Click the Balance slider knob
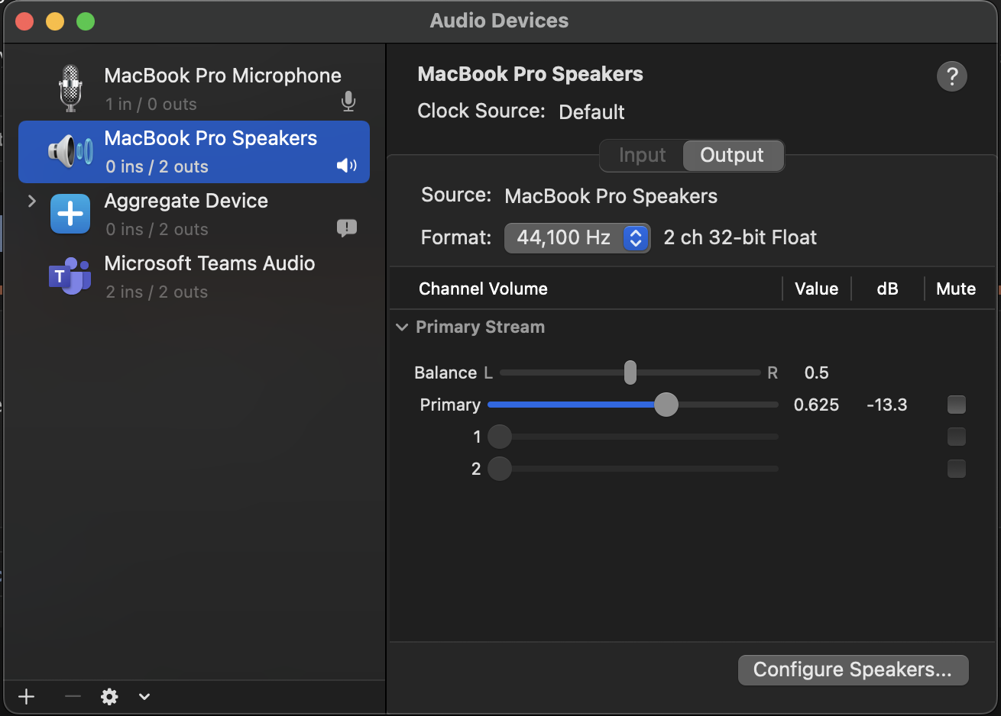The height and width of the screenshot is (716, 1001). click(x=630, y=373)
